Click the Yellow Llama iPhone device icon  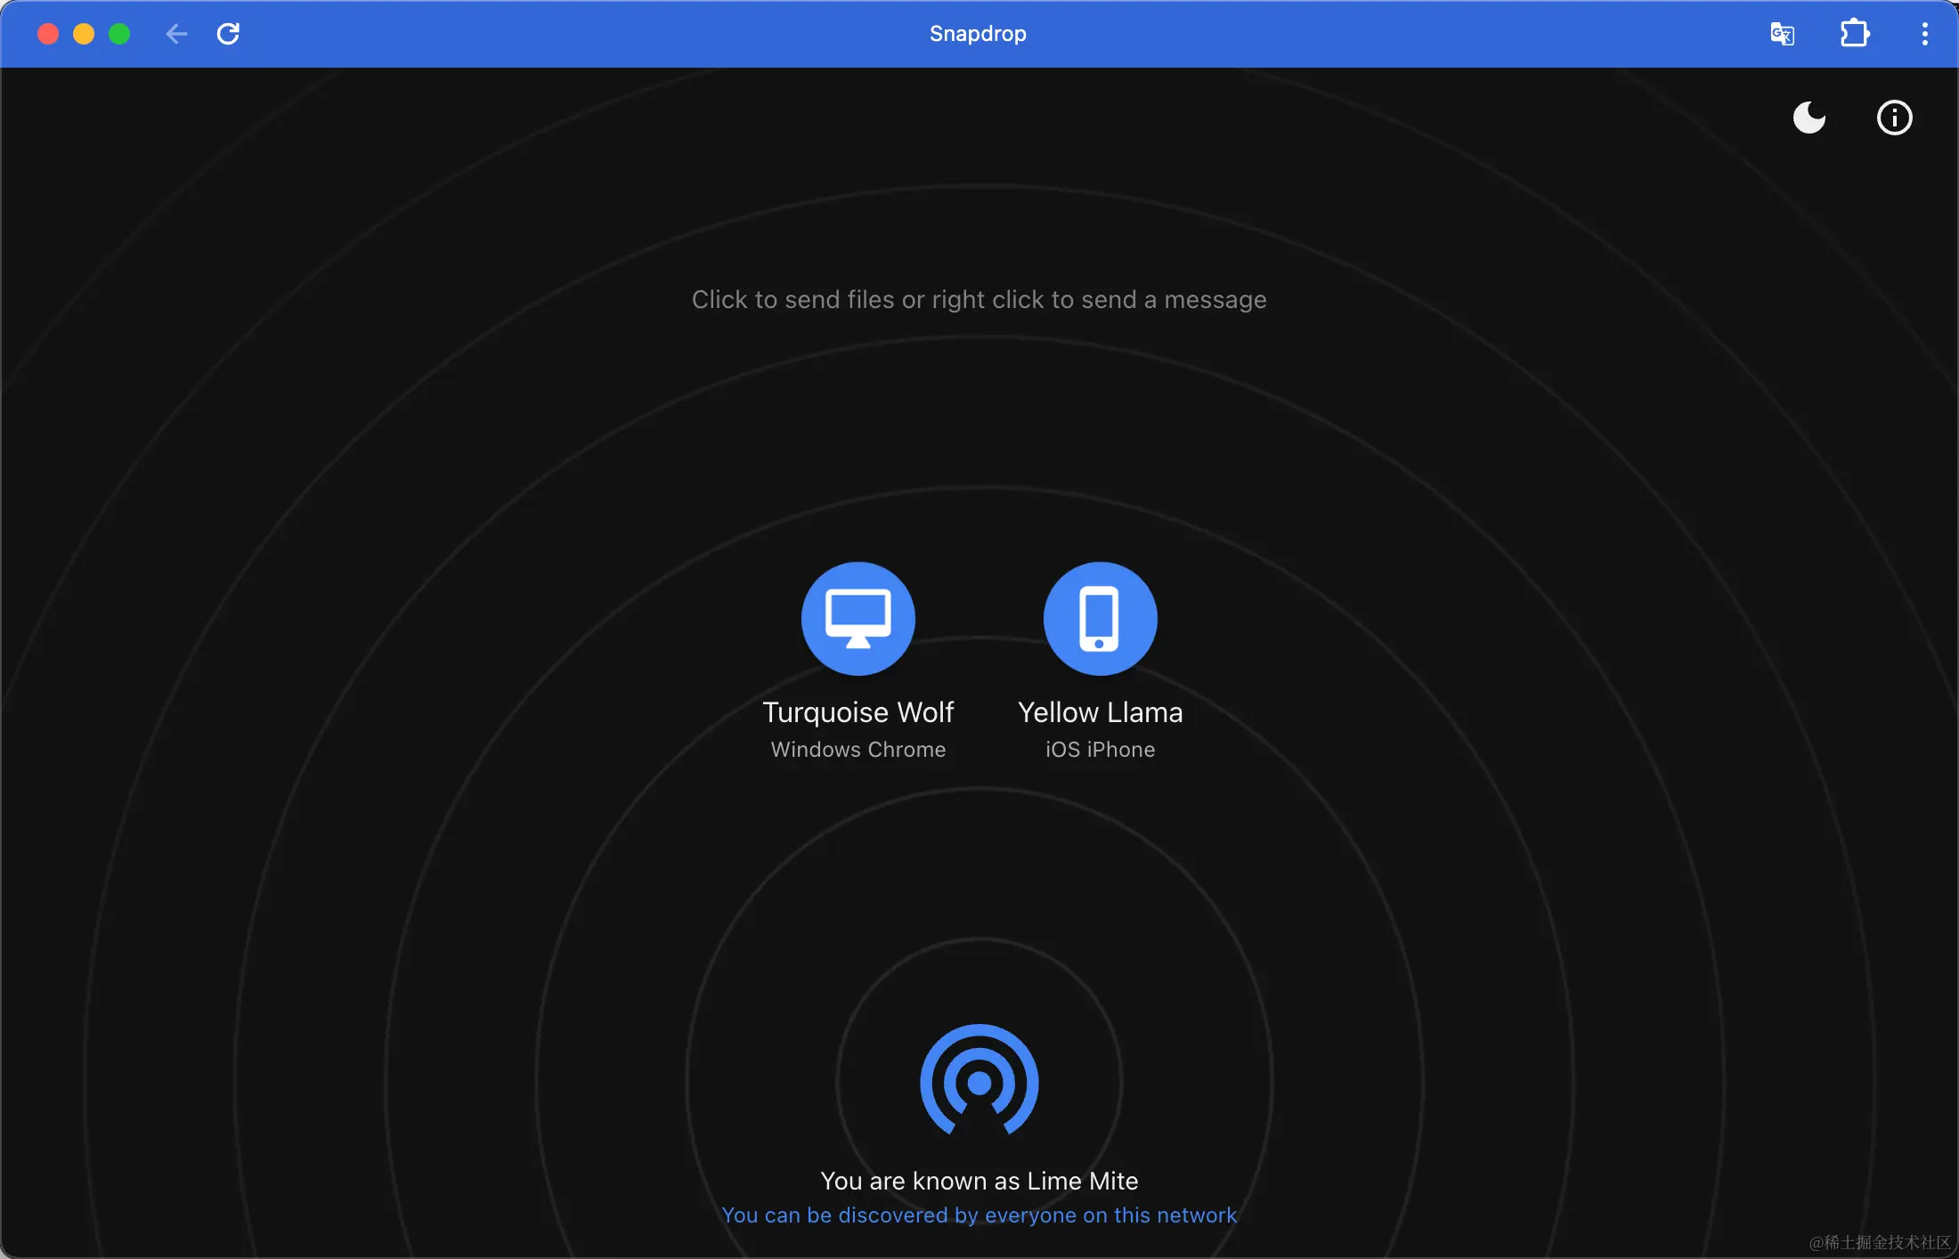[1100, 618]
